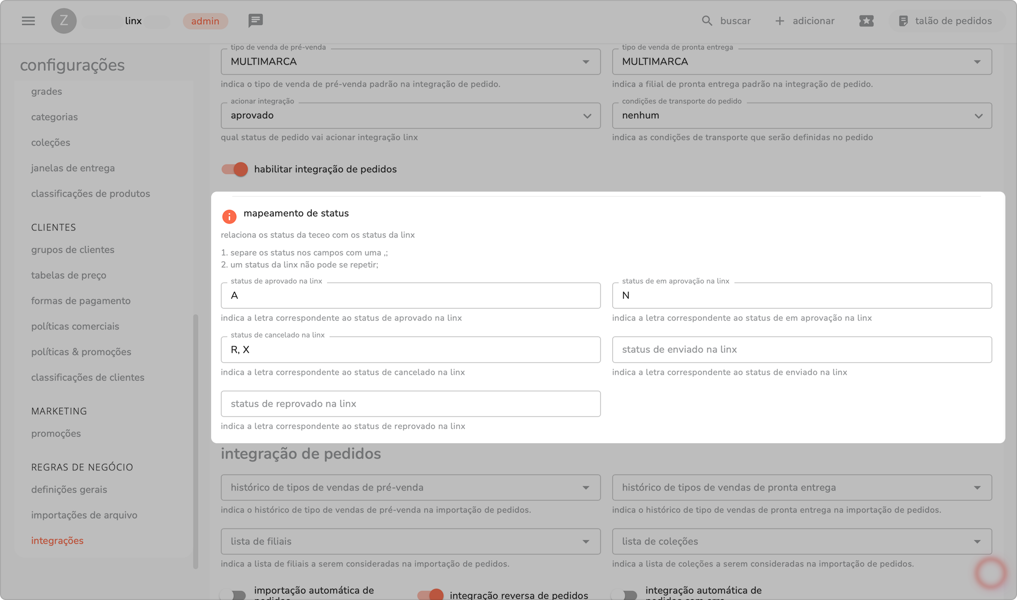Open formas de pagamento link

(81, 301)
